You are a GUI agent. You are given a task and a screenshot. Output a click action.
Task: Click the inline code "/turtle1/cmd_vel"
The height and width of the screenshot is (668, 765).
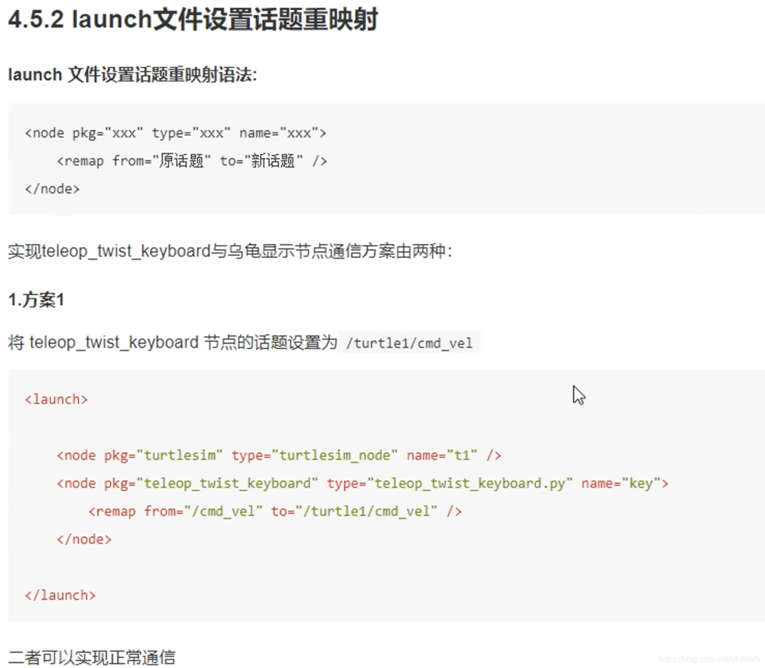click(409, 343)
